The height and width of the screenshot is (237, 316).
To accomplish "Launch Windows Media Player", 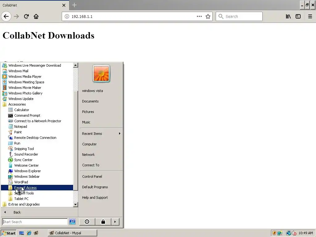I will [37, 77].
